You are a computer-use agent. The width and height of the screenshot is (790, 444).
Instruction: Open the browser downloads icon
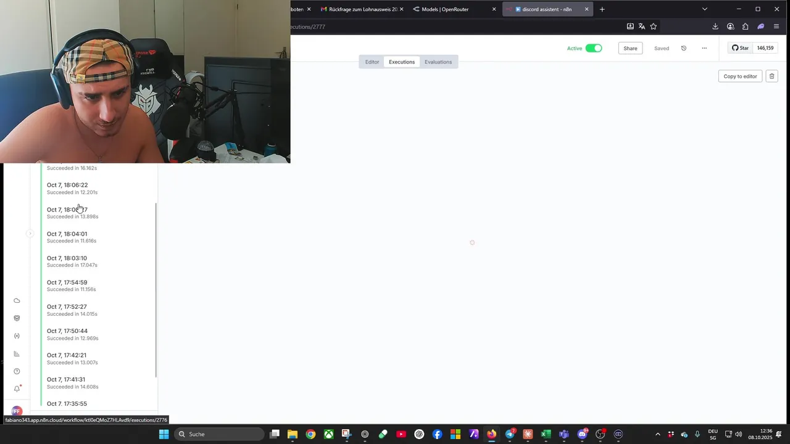tap(715, 27)
